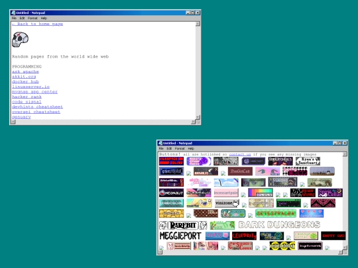Open the rainbow color-bars button banner
Viewport: 358px width, 268px height.
[261, 193]
